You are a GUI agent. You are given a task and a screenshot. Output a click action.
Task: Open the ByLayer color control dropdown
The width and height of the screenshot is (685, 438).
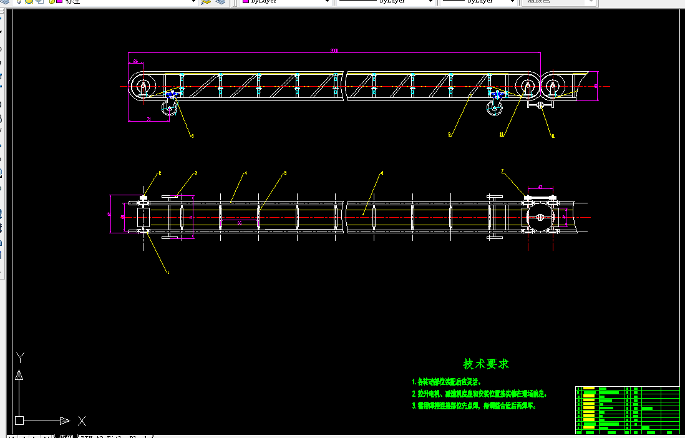pyautogui.click(x=327, y=2)
